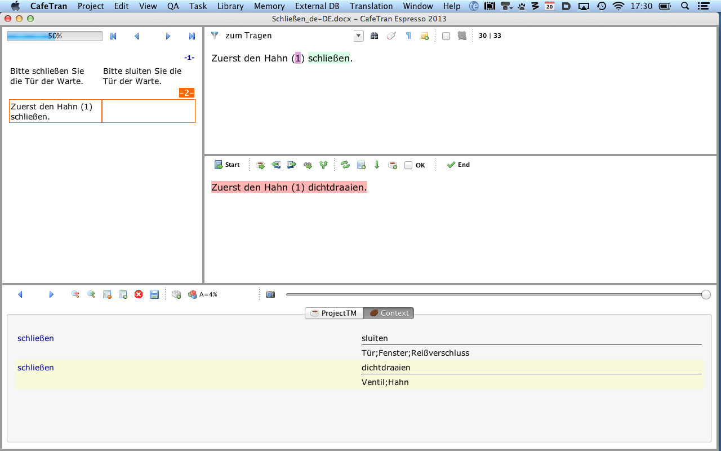Click the End button
Screen dimensions: 721x451
click(458, 165)
